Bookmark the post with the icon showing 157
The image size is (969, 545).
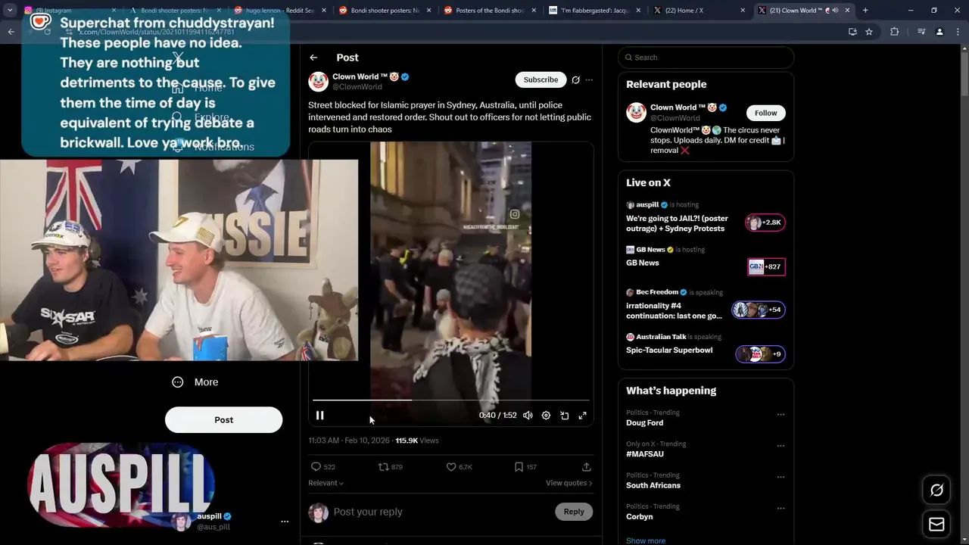pyautogui.click(x=525, y=467)
